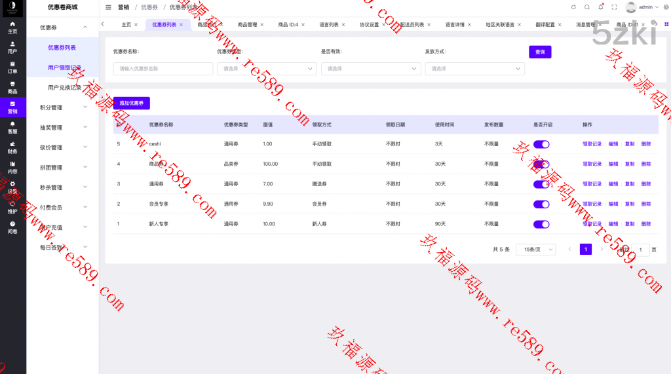This screenshot has width=671, height=374.
Task: Open the 发放方式 dropdown filter
Action: [474, 68]
